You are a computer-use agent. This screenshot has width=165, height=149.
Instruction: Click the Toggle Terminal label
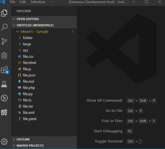coord(109,141)
